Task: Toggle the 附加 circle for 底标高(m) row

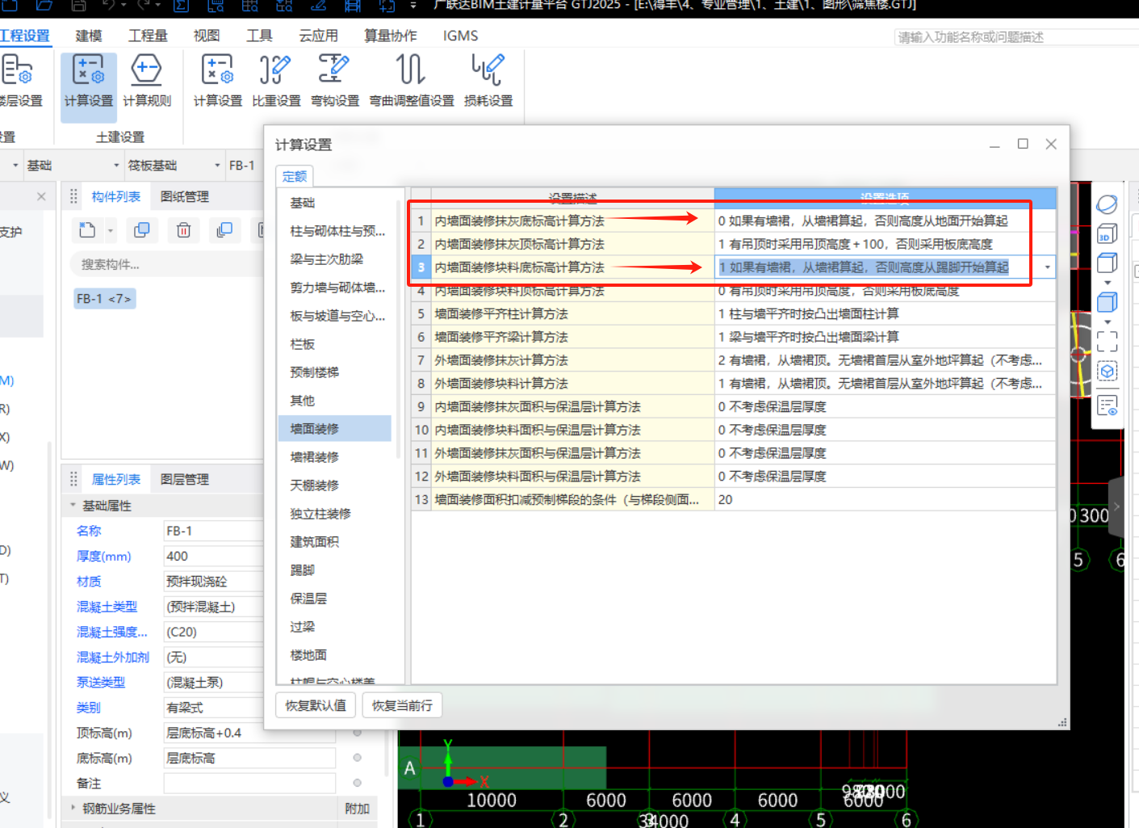Action: [x=357, y=758]
